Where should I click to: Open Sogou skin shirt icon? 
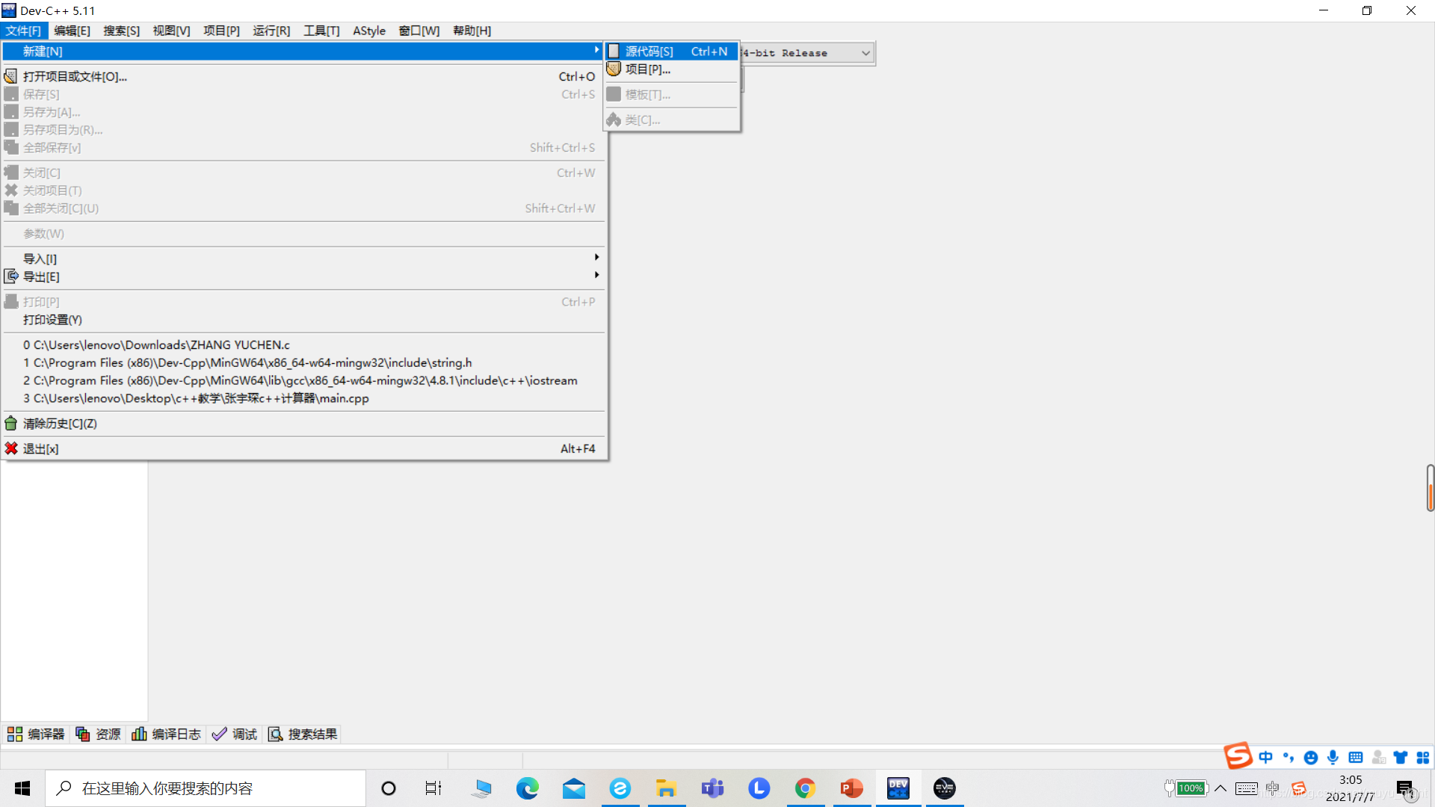(1401, 757)
